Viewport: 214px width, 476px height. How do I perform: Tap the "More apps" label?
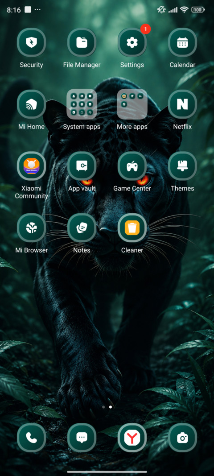click(x=132, y=127)
